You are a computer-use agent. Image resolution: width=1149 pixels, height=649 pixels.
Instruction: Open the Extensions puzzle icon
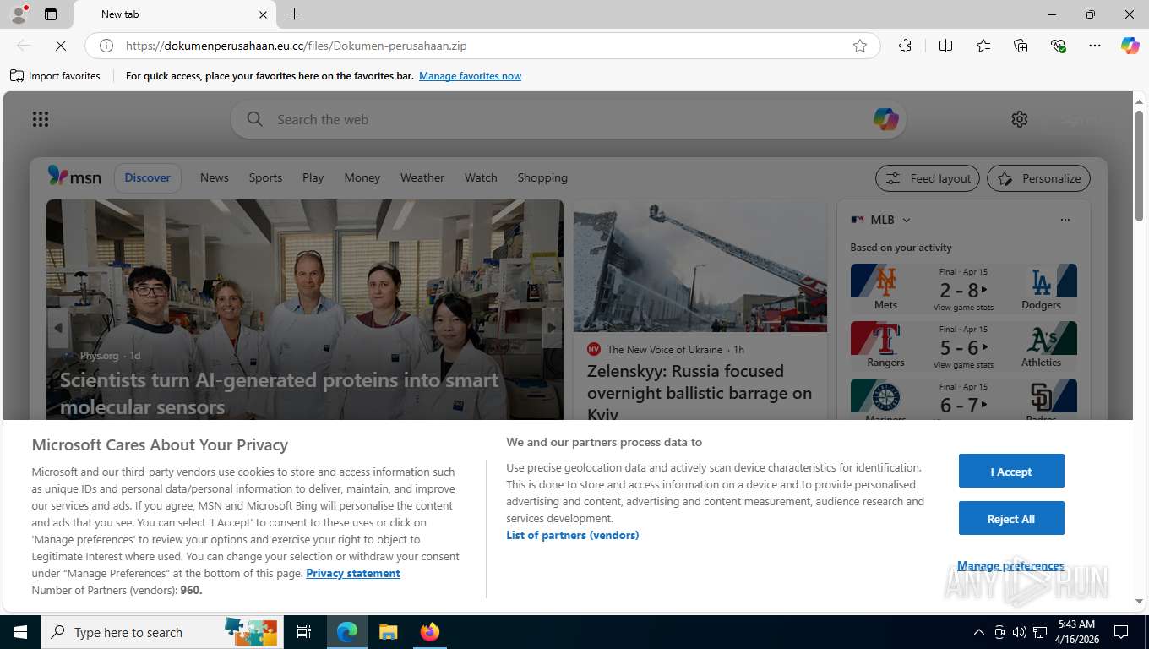tap(905, 46)
